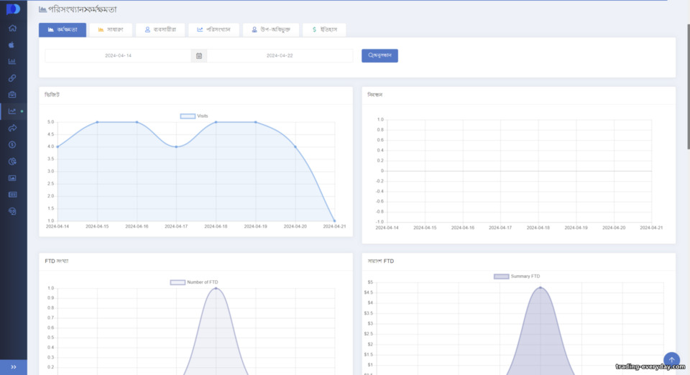The width and height of the screenshot is (690, 375).
Task: Click the briefcase icon in sidebar
Action: (12, 95)
